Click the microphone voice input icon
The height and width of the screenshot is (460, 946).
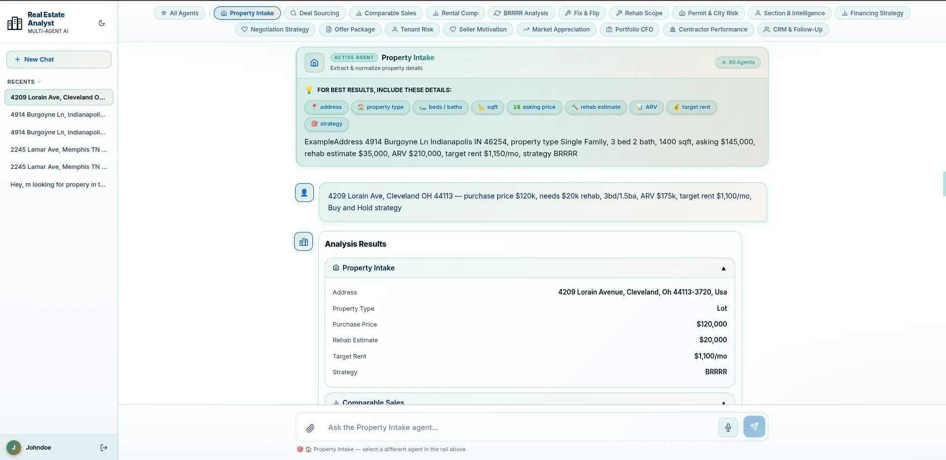(728, 427)
